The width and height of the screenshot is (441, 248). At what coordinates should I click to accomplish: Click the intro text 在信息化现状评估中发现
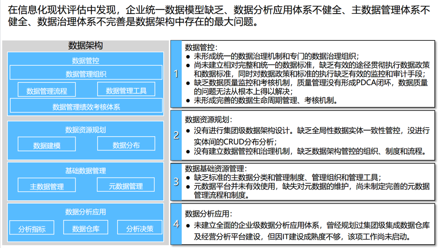(x=62, y=10)
